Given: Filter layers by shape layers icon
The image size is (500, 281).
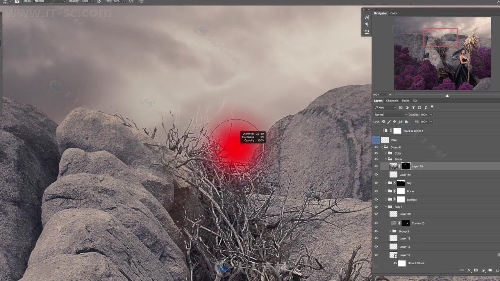Looking at the screenshot, I should [420, 107].
